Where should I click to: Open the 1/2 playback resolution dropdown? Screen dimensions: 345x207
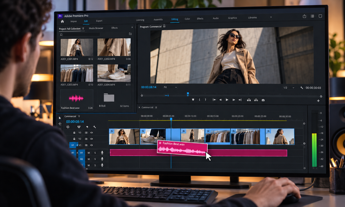pos(288,88)
